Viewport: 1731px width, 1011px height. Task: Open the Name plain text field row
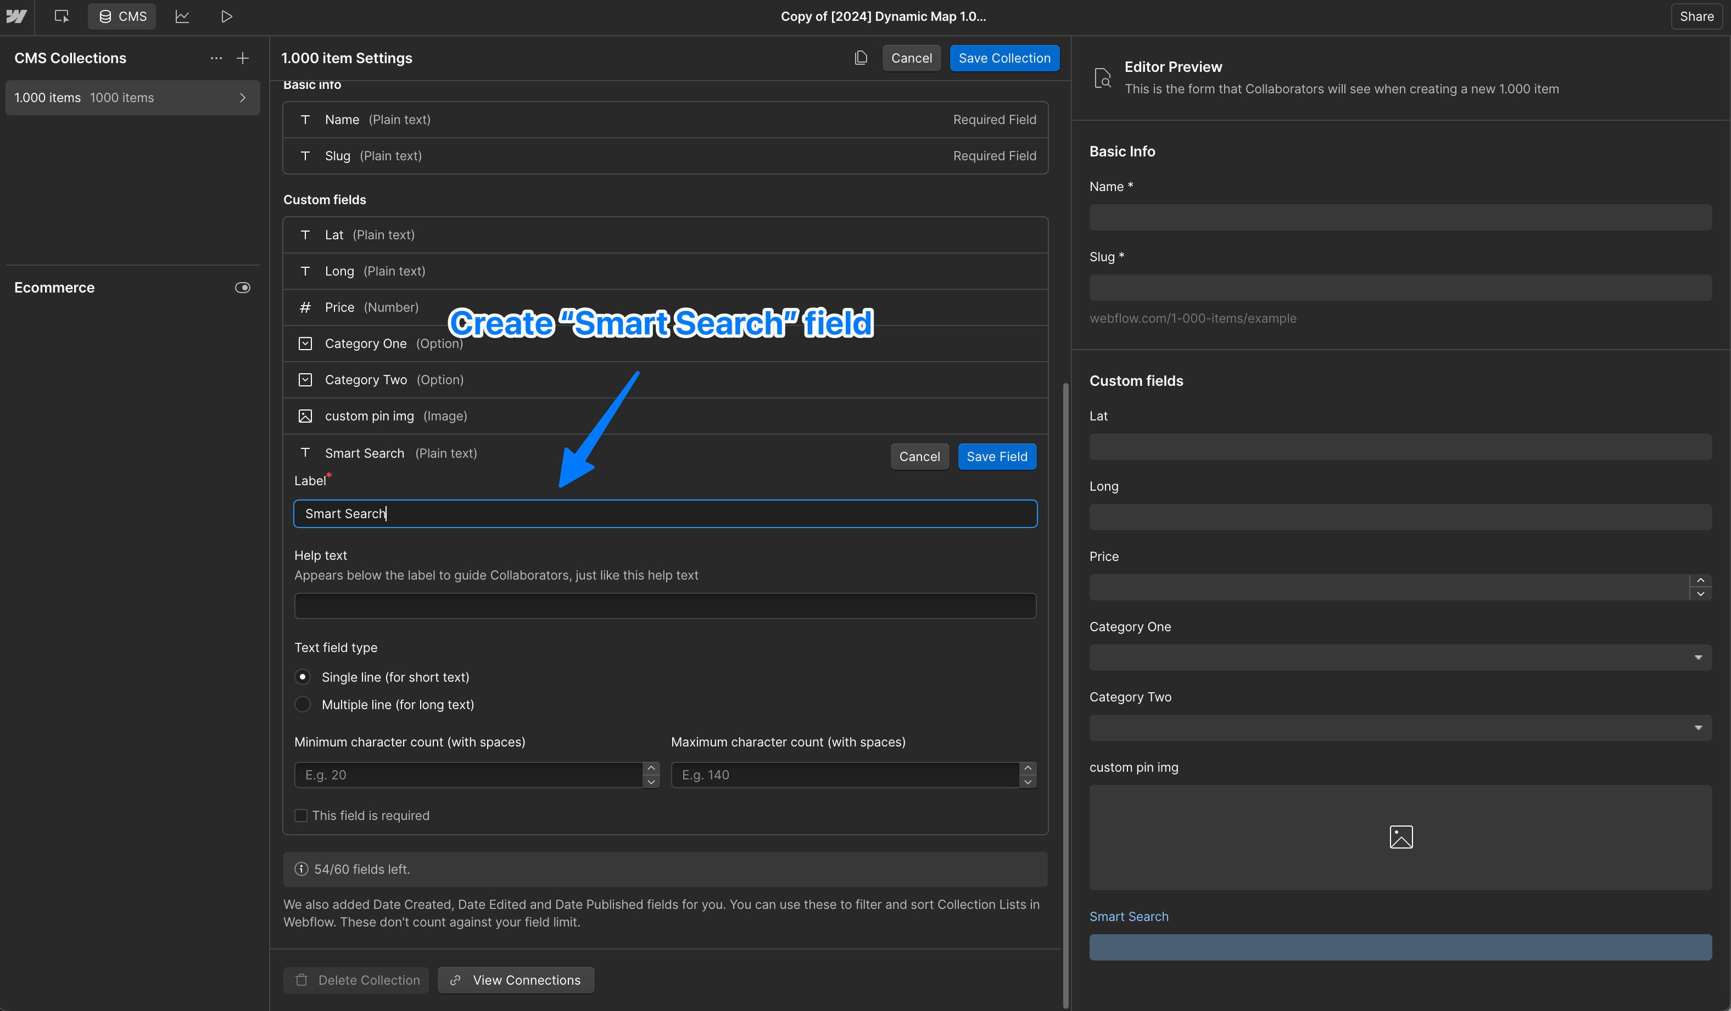(665, 120)
